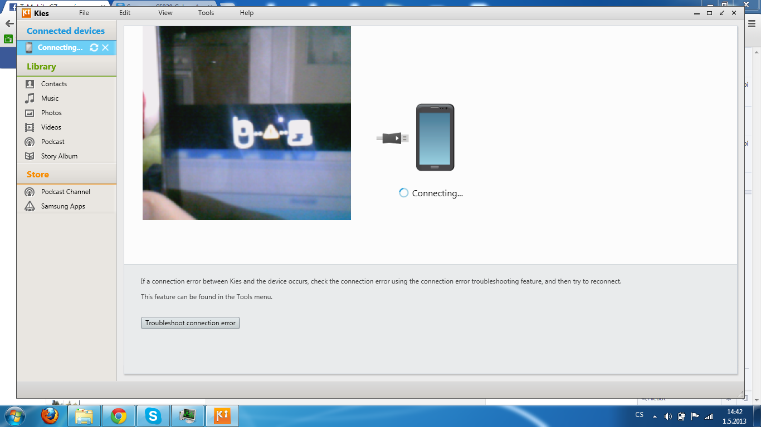Open the Chrome hamburger menu behind Kies
The image size is (761, 427).
pos(752,23)
